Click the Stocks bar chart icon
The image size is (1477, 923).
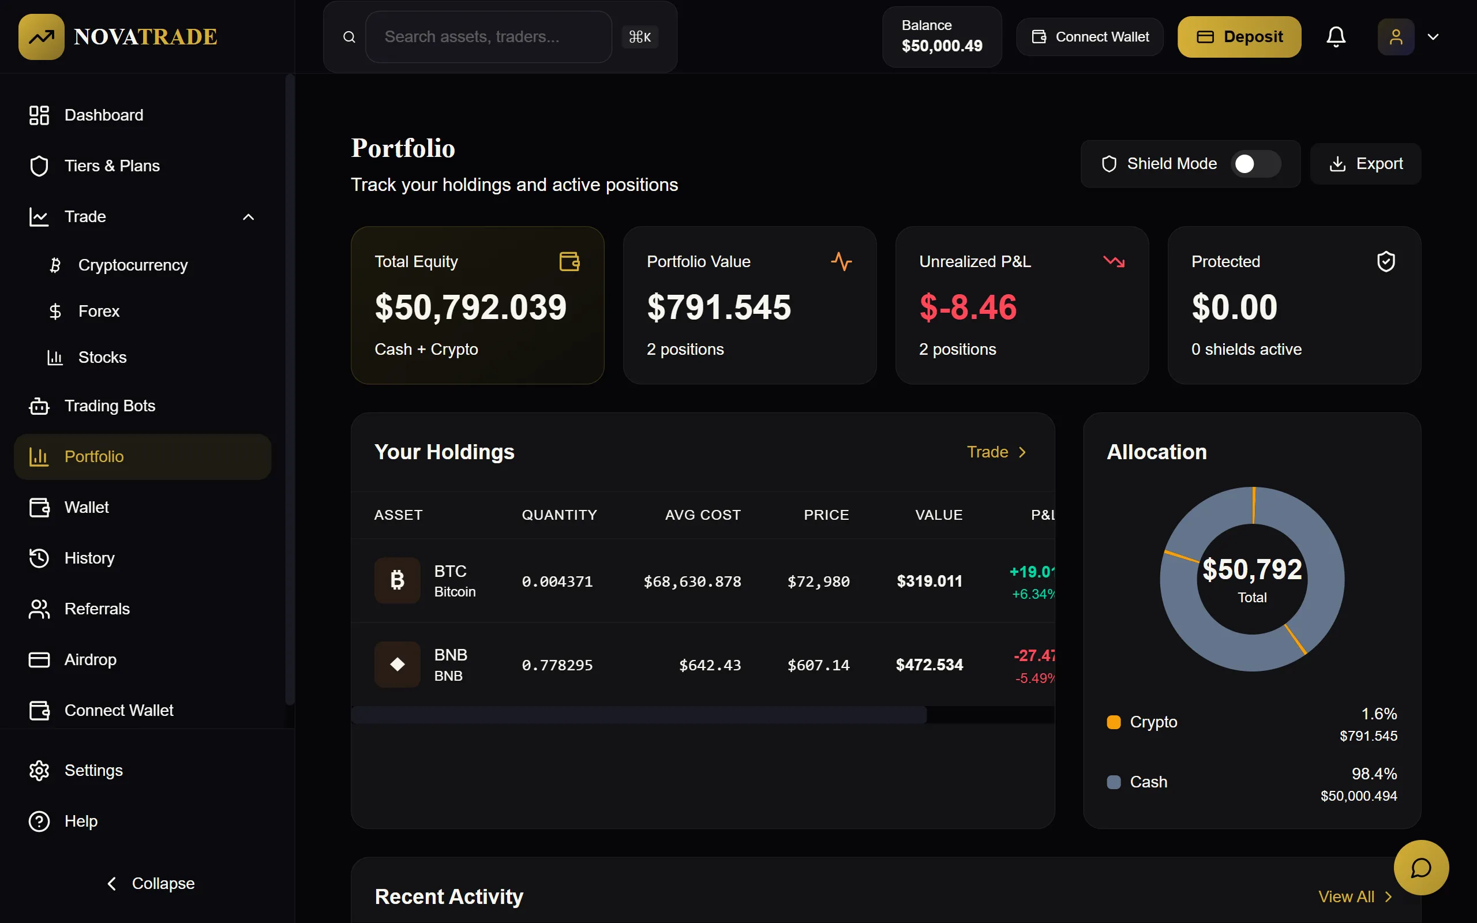point(55,357)
